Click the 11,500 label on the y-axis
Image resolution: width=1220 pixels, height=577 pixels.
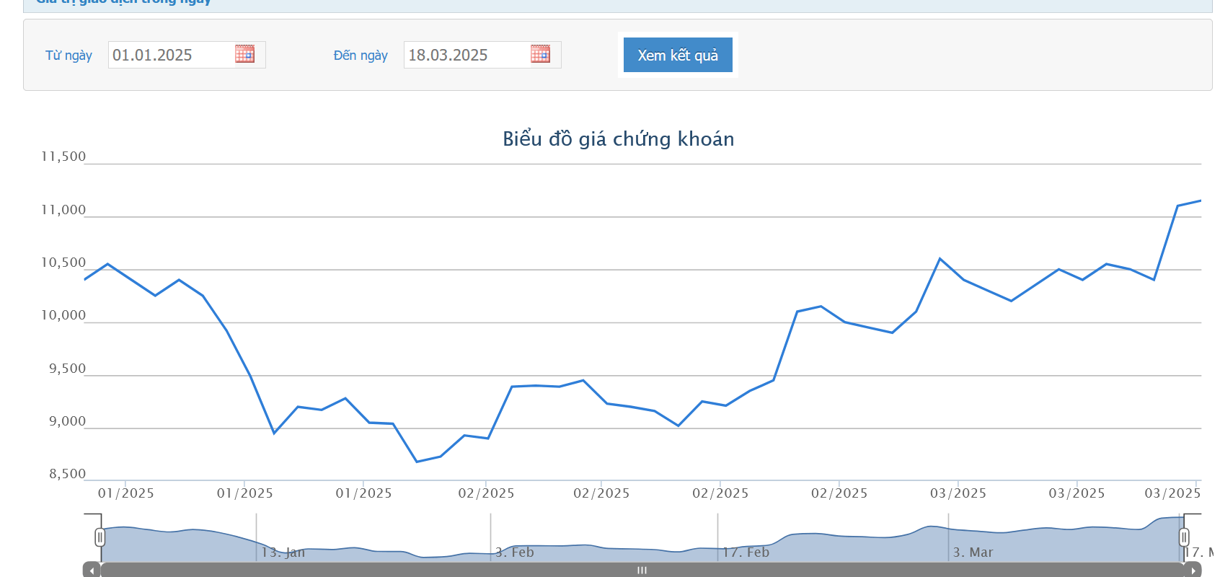(x=63, y=157)
